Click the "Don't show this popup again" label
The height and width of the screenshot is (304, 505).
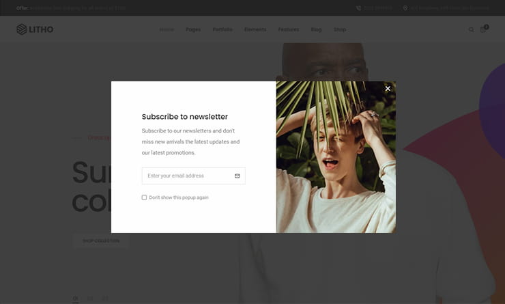pyautogui.click(x=179, y=197)
